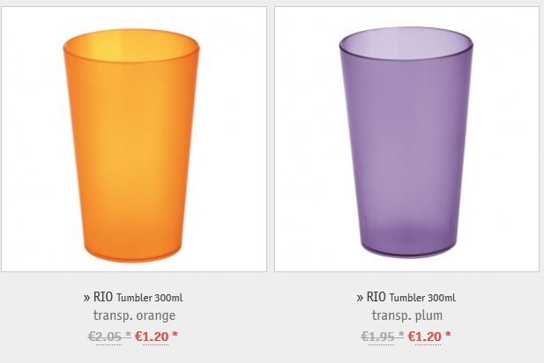544x363 pixels.
Task: Click the red asterisk after plum tumbler's €1.20
Action: [448, 335]
